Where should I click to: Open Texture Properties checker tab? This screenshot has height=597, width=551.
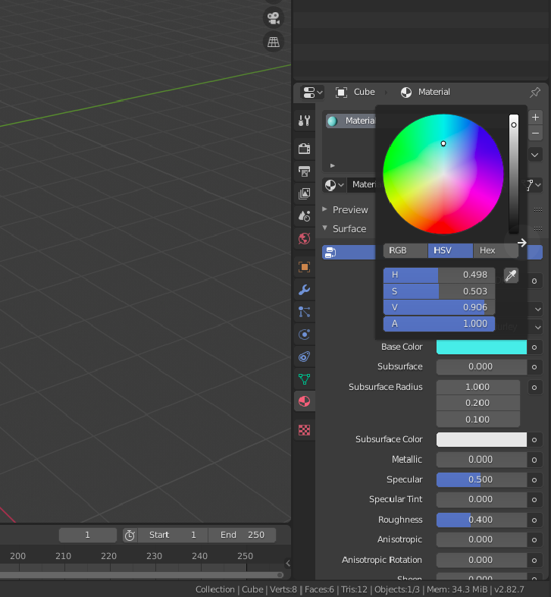[305, 430]
